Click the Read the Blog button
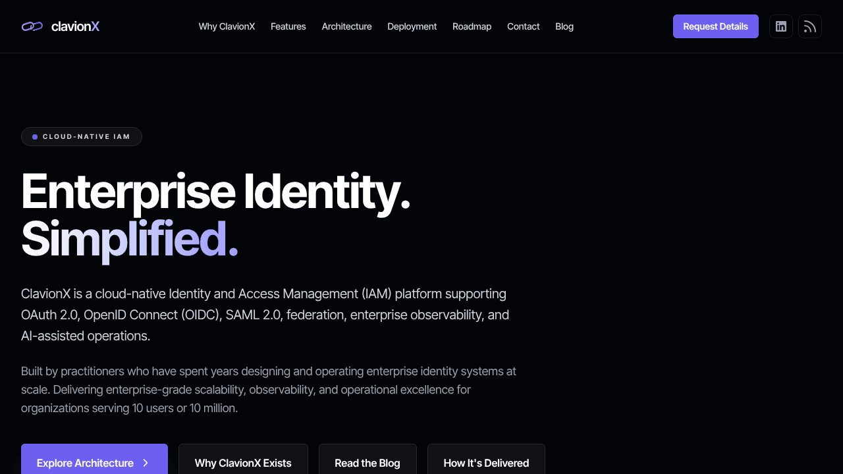 pos(367,460)
